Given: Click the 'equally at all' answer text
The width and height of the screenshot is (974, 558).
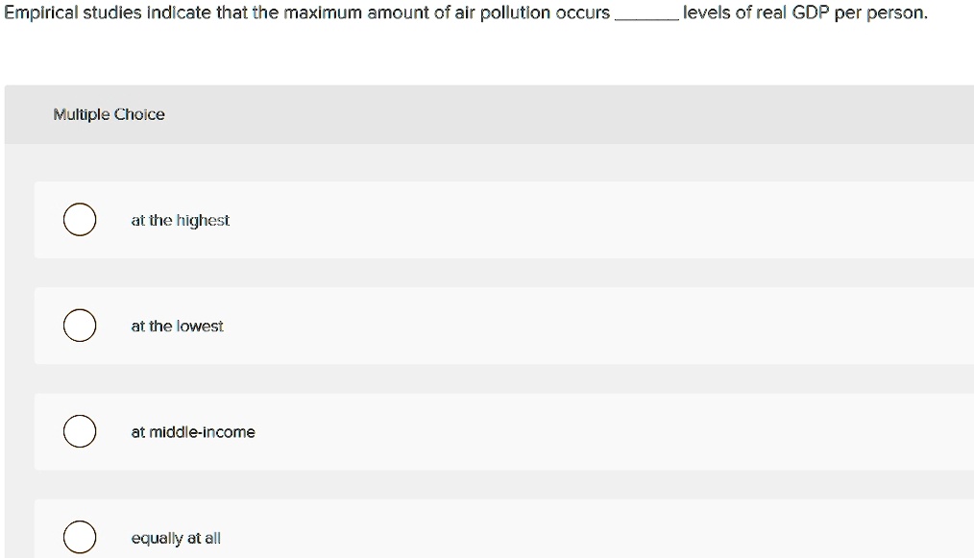Looking at the screenshot, I should pos(176,538).
